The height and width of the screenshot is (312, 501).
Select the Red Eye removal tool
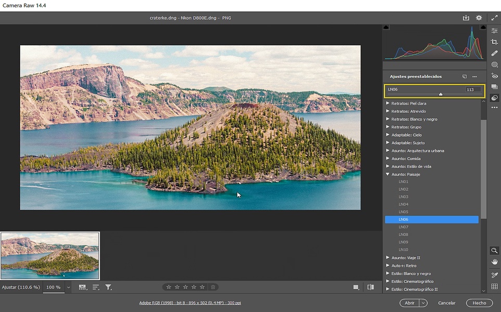click(494, 76)
